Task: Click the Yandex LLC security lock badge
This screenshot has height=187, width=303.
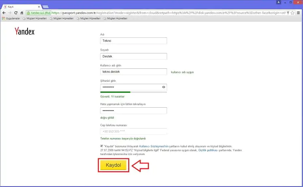Action: click(38, 13)
